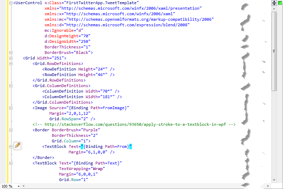The image size is (283, 189).
Task: Collapse the Grid.ColumnDefinitions block
Action: point(11,86)
